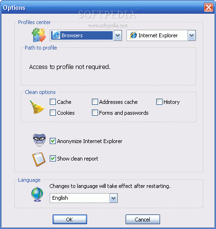The image size is (216, 229).
Task: Expand the Internet Explorer dropdown arrow
Action: pyautogui.click(x=191, y=35)
